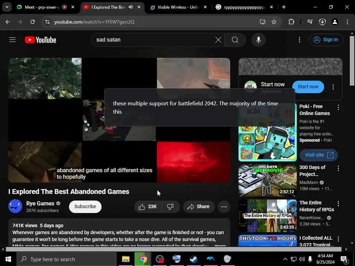The height and width of the screenshot is (266, 355).
Task: Open Chrome three-dot menu
Action: pyautogui.click(x=347, y=22)
